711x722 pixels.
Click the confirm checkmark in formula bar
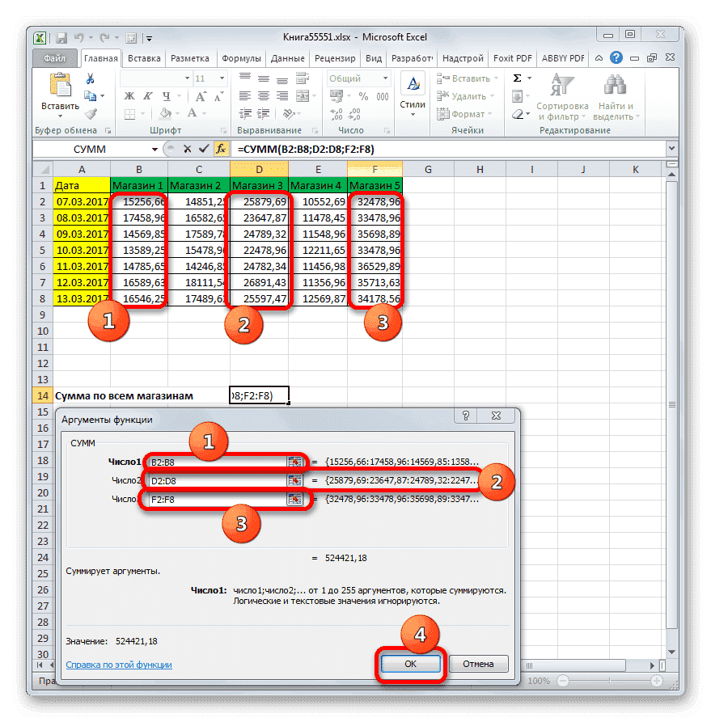(203, 150)
